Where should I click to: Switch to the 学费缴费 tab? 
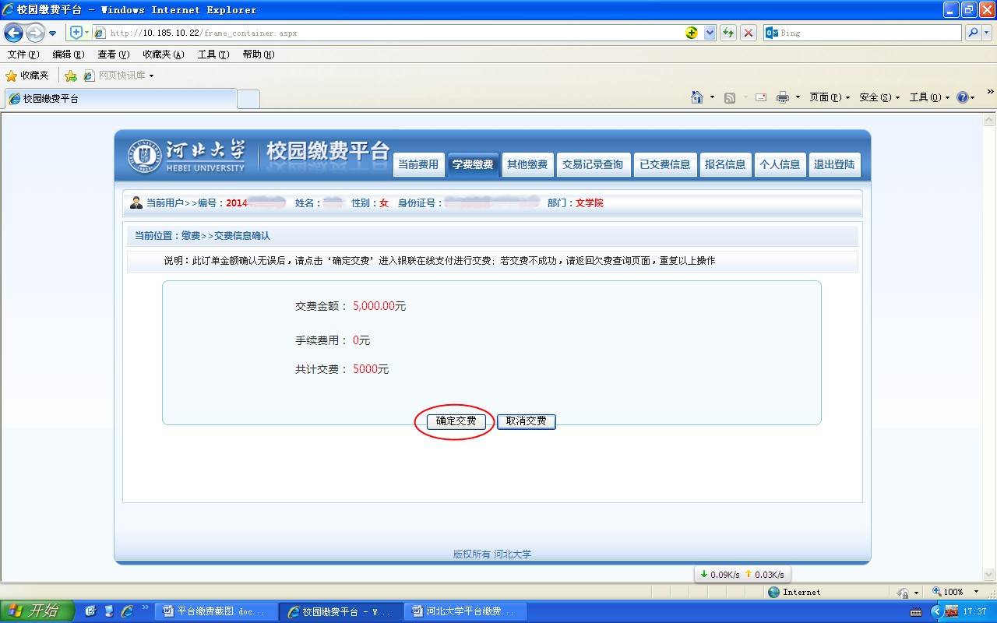pyautogui.click(x=473, y=164)
